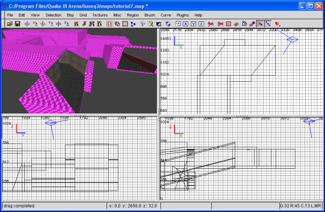Click the Select Touching icon
The width and height of the screenshot is (325, 212).
click(x=84, y=24)
